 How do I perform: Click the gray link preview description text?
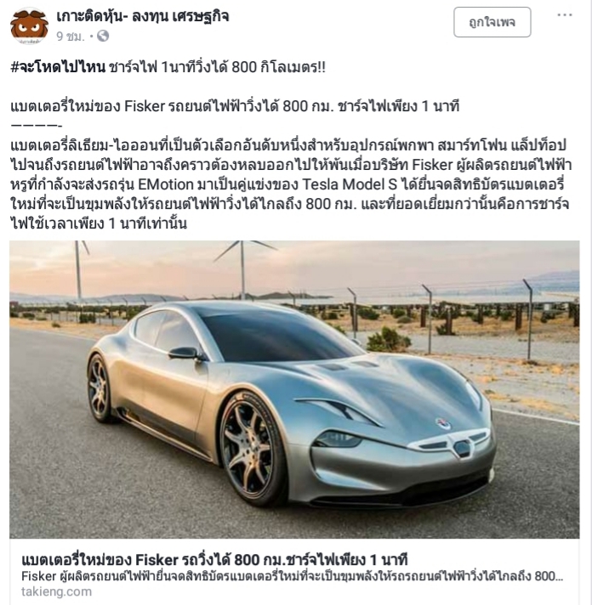click(x=292, y=576)
